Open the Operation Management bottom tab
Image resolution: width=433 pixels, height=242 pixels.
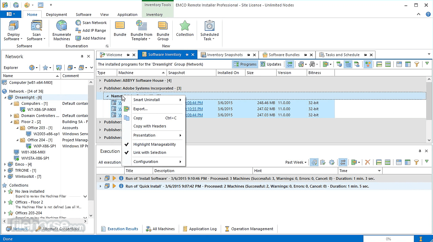pyautogui.click(x=249, y=229)
